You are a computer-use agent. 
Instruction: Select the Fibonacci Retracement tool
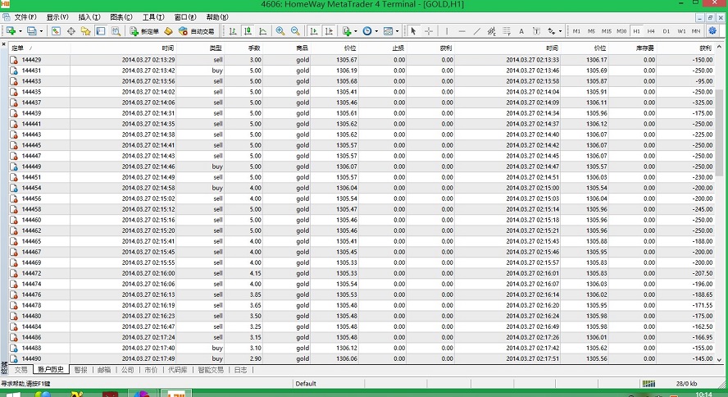coord(507,31)
